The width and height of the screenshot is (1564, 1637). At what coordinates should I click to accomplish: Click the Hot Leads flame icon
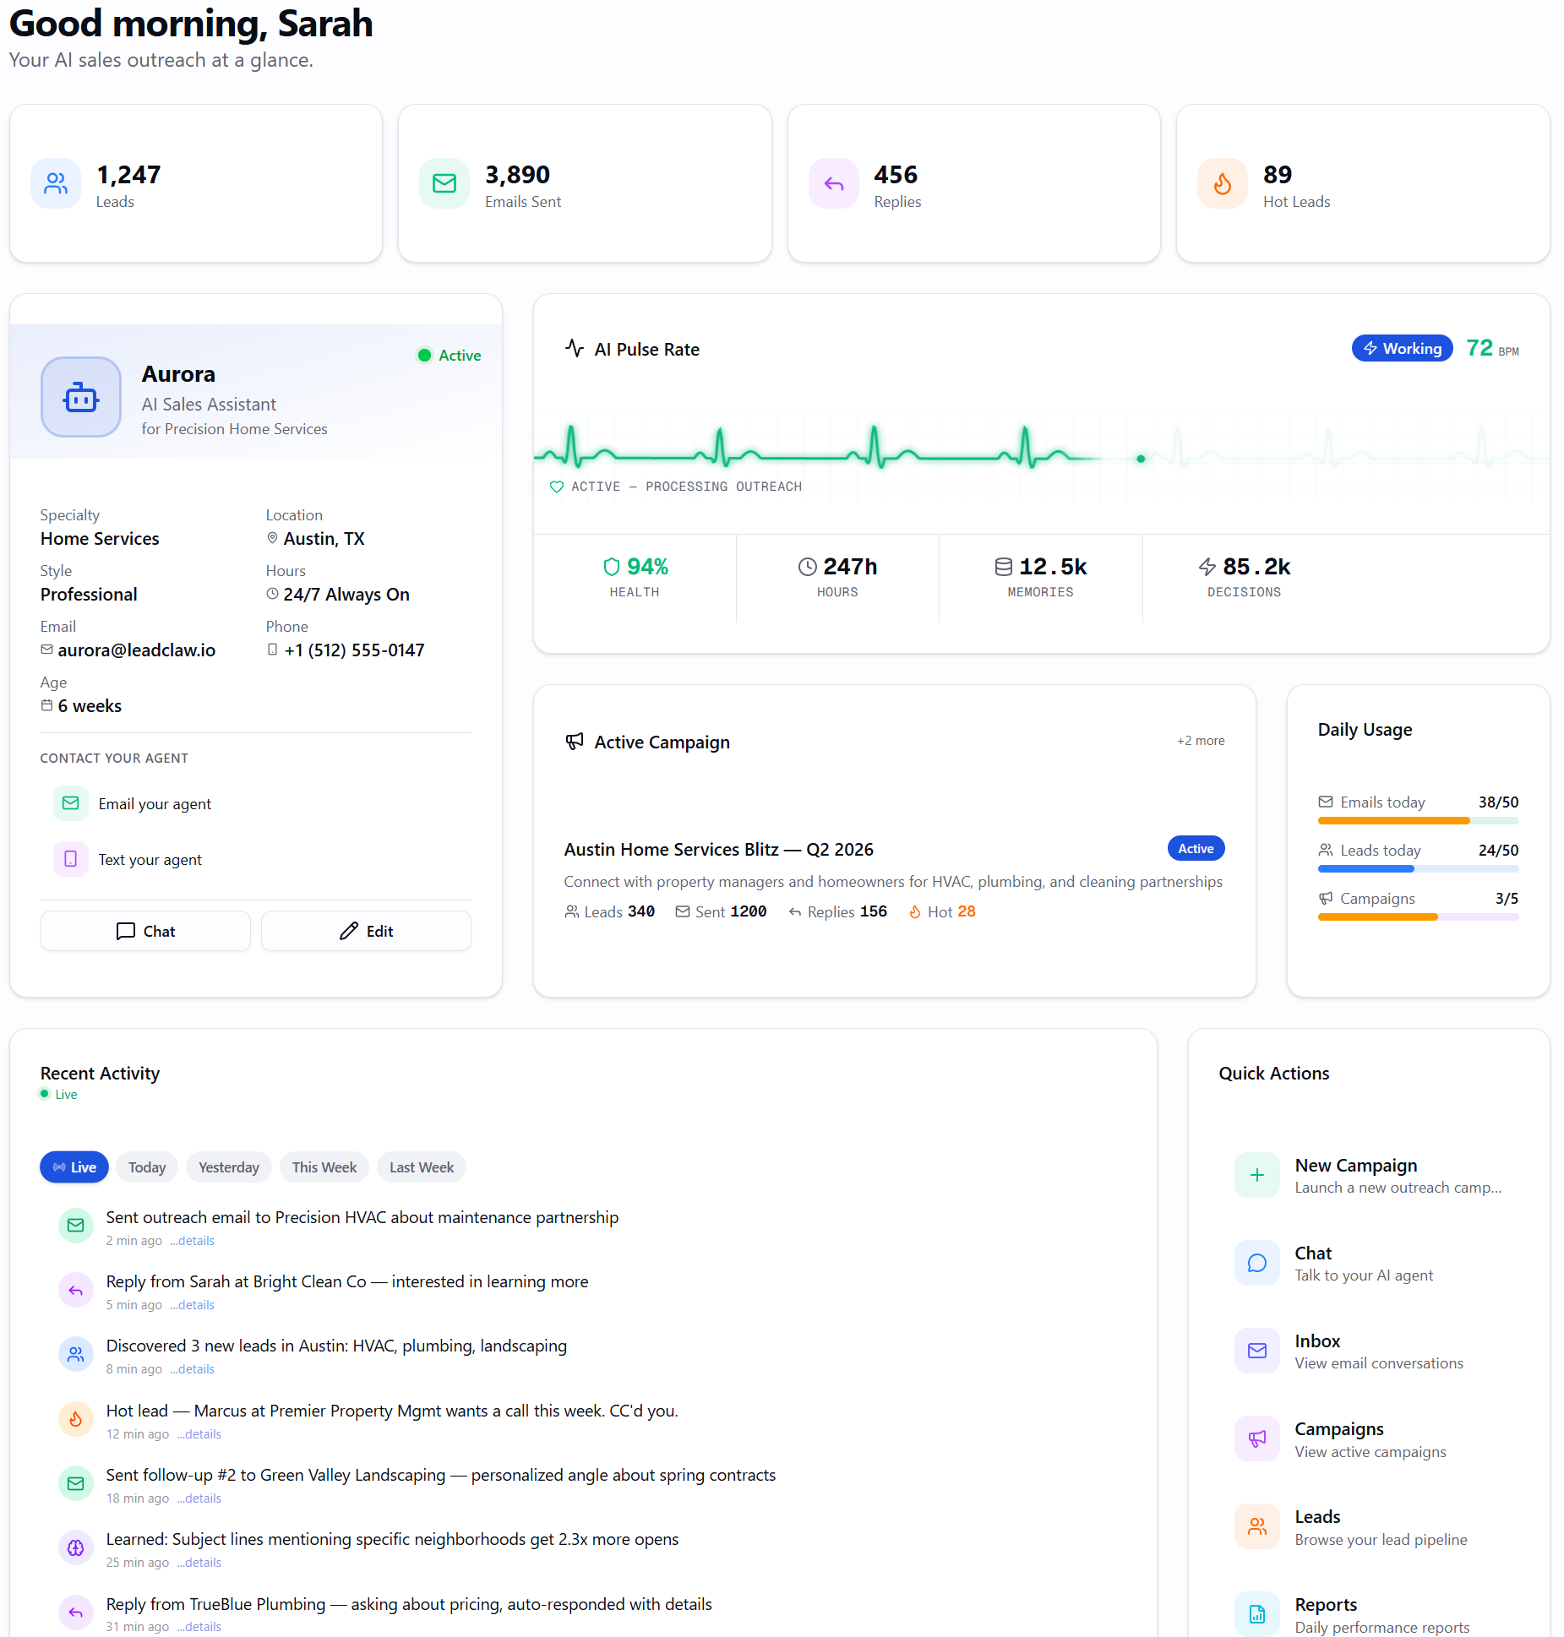(x=1223, y=183)
